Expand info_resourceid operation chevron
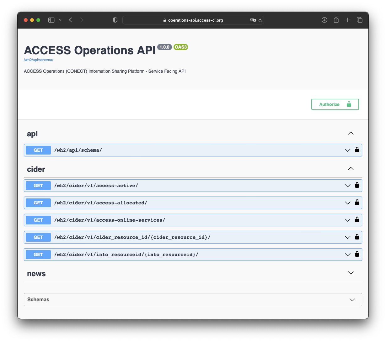Image resolution: width=386 pixels, height=342 pixels. click(348, 255)
